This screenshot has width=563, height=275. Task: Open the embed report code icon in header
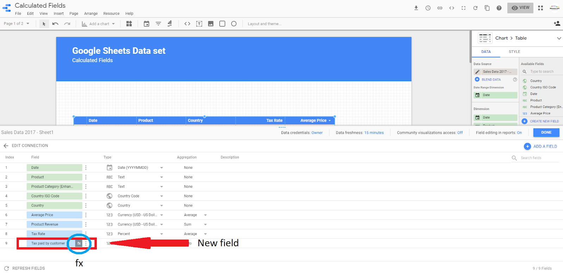click(x=452, y=8)
